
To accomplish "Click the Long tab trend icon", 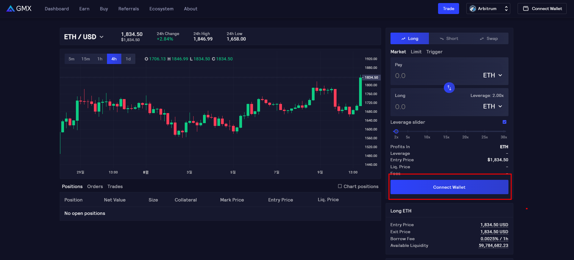I will coord(403,39).
